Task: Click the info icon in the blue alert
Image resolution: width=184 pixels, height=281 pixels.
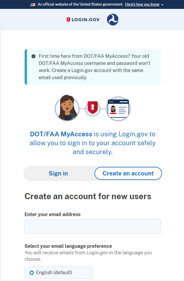Action: tap(33, 56)
